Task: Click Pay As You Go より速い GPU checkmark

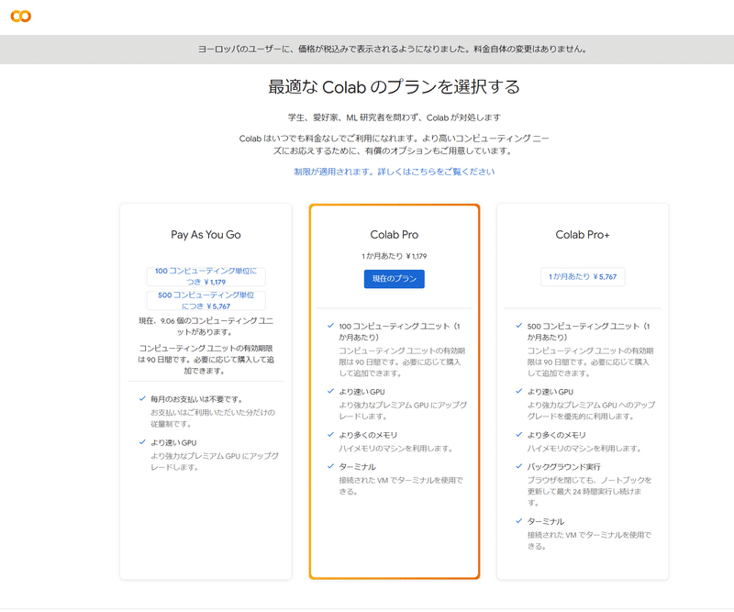Action: pyautogui.click(x=142, y=442)
